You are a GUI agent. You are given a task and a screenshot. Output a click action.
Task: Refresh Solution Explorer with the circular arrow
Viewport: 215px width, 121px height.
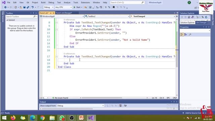(x=206, y=17)
